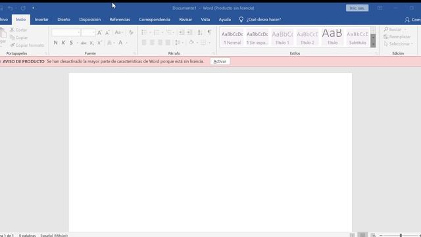The height and width of the screenshot is (237, 421).
Task: Open the Seleccionar menu
Action: pos(399,44)
